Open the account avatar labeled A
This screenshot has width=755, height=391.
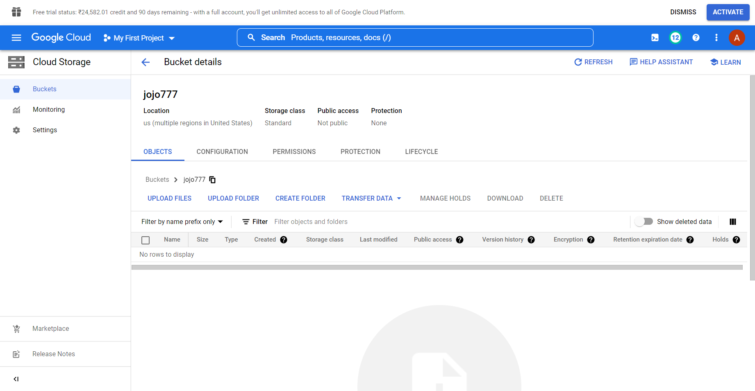pyautogui.click(x=737, y=38)
